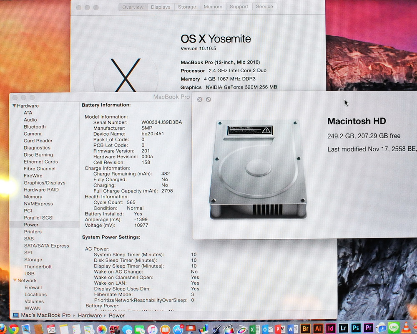The image size is (417, 334).
Task: Close the Macintosh HD info panel
Action: point(200,99)
